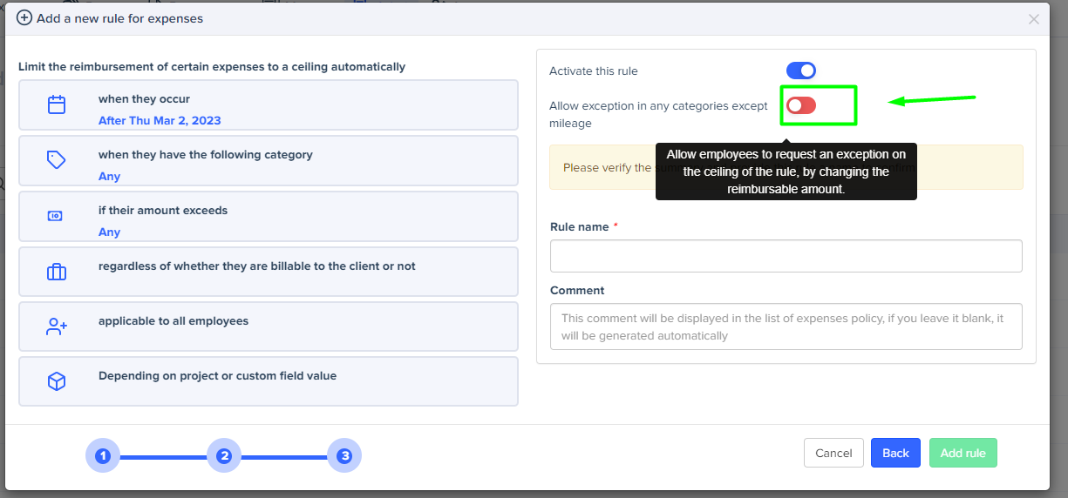1068x498 pixels.
Task: Click the cube icon for project field
Action: [x=57, y=381]
